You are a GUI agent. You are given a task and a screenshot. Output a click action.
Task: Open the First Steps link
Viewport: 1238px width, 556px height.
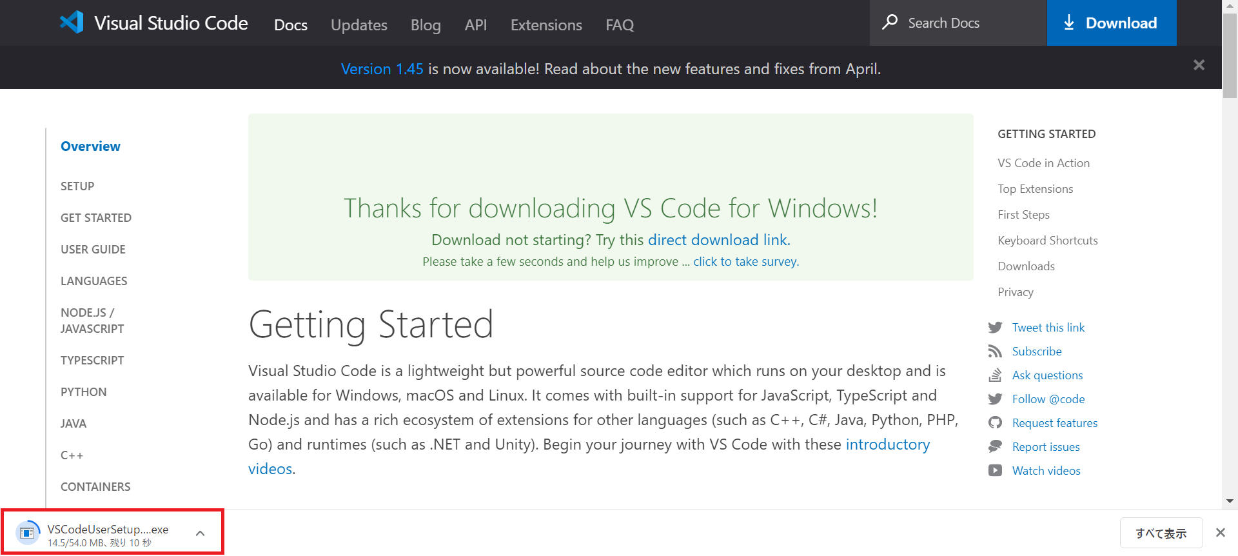1024,215
